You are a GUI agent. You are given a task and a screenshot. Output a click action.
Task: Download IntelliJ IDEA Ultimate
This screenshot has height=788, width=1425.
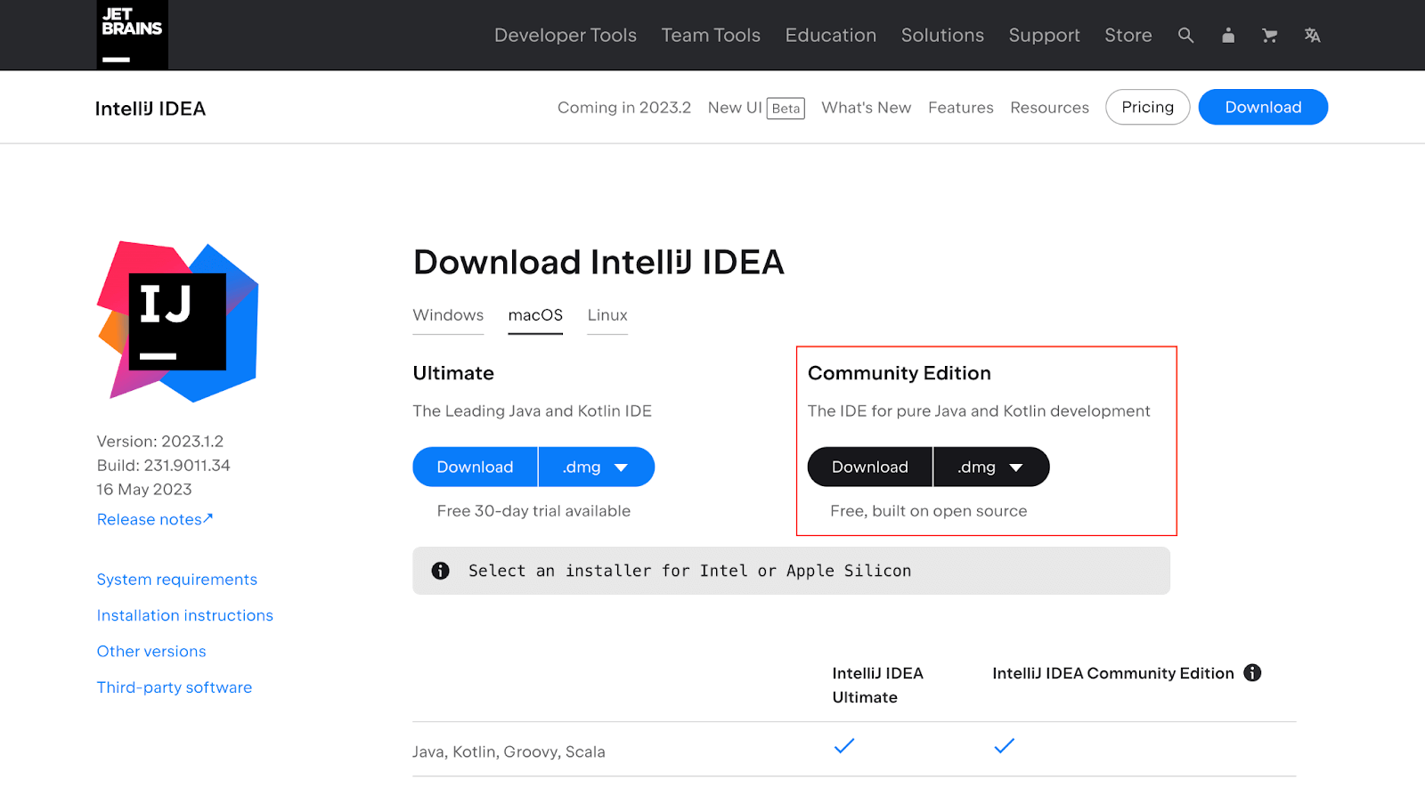point(475,467)
